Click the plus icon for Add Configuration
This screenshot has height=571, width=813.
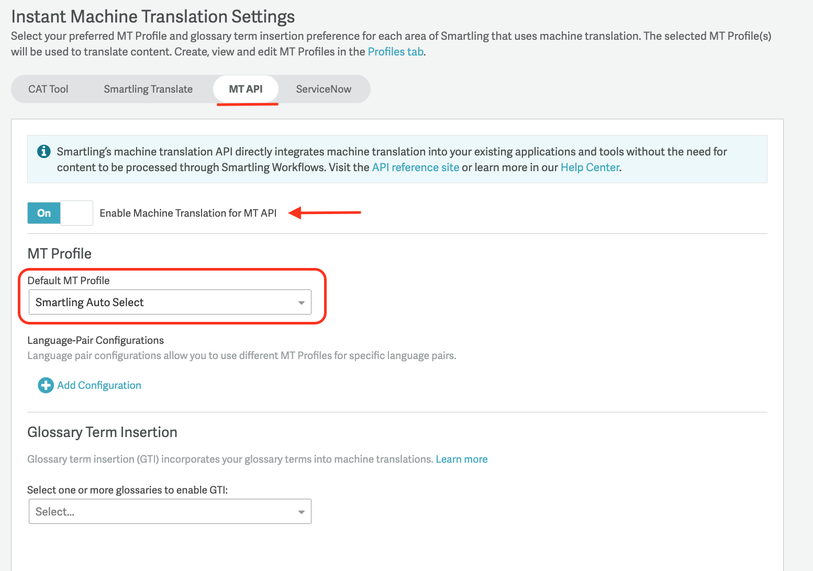point(46,386)
